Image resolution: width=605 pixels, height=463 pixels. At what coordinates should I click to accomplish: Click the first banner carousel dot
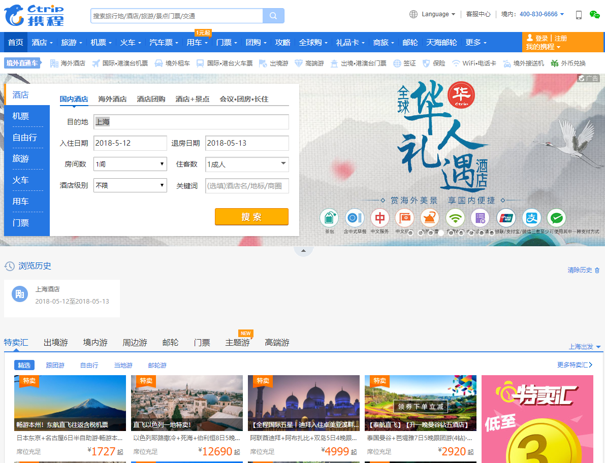410,233
